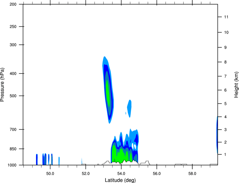Pick the 10 km height label
239x183 pixels.
226,32
